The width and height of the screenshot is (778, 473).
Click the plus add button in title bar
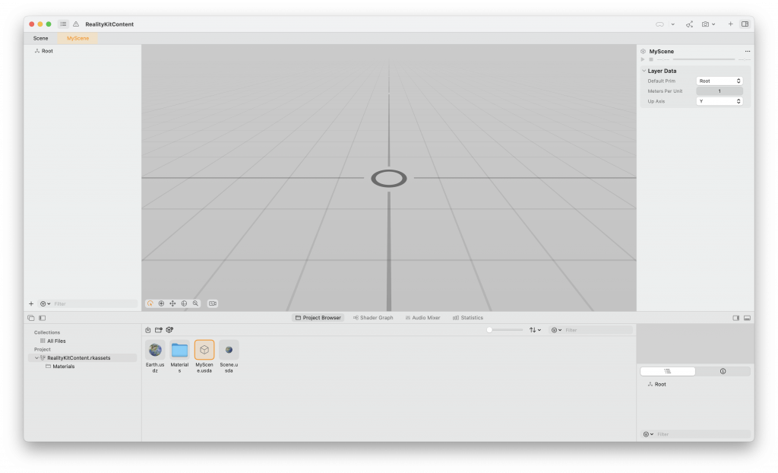click(730, 24)
